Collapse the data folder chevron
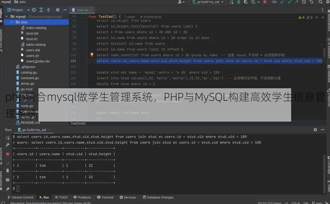The height and width of the screenshot is (204, 330). pyautogui.click(x=12, y=22)
